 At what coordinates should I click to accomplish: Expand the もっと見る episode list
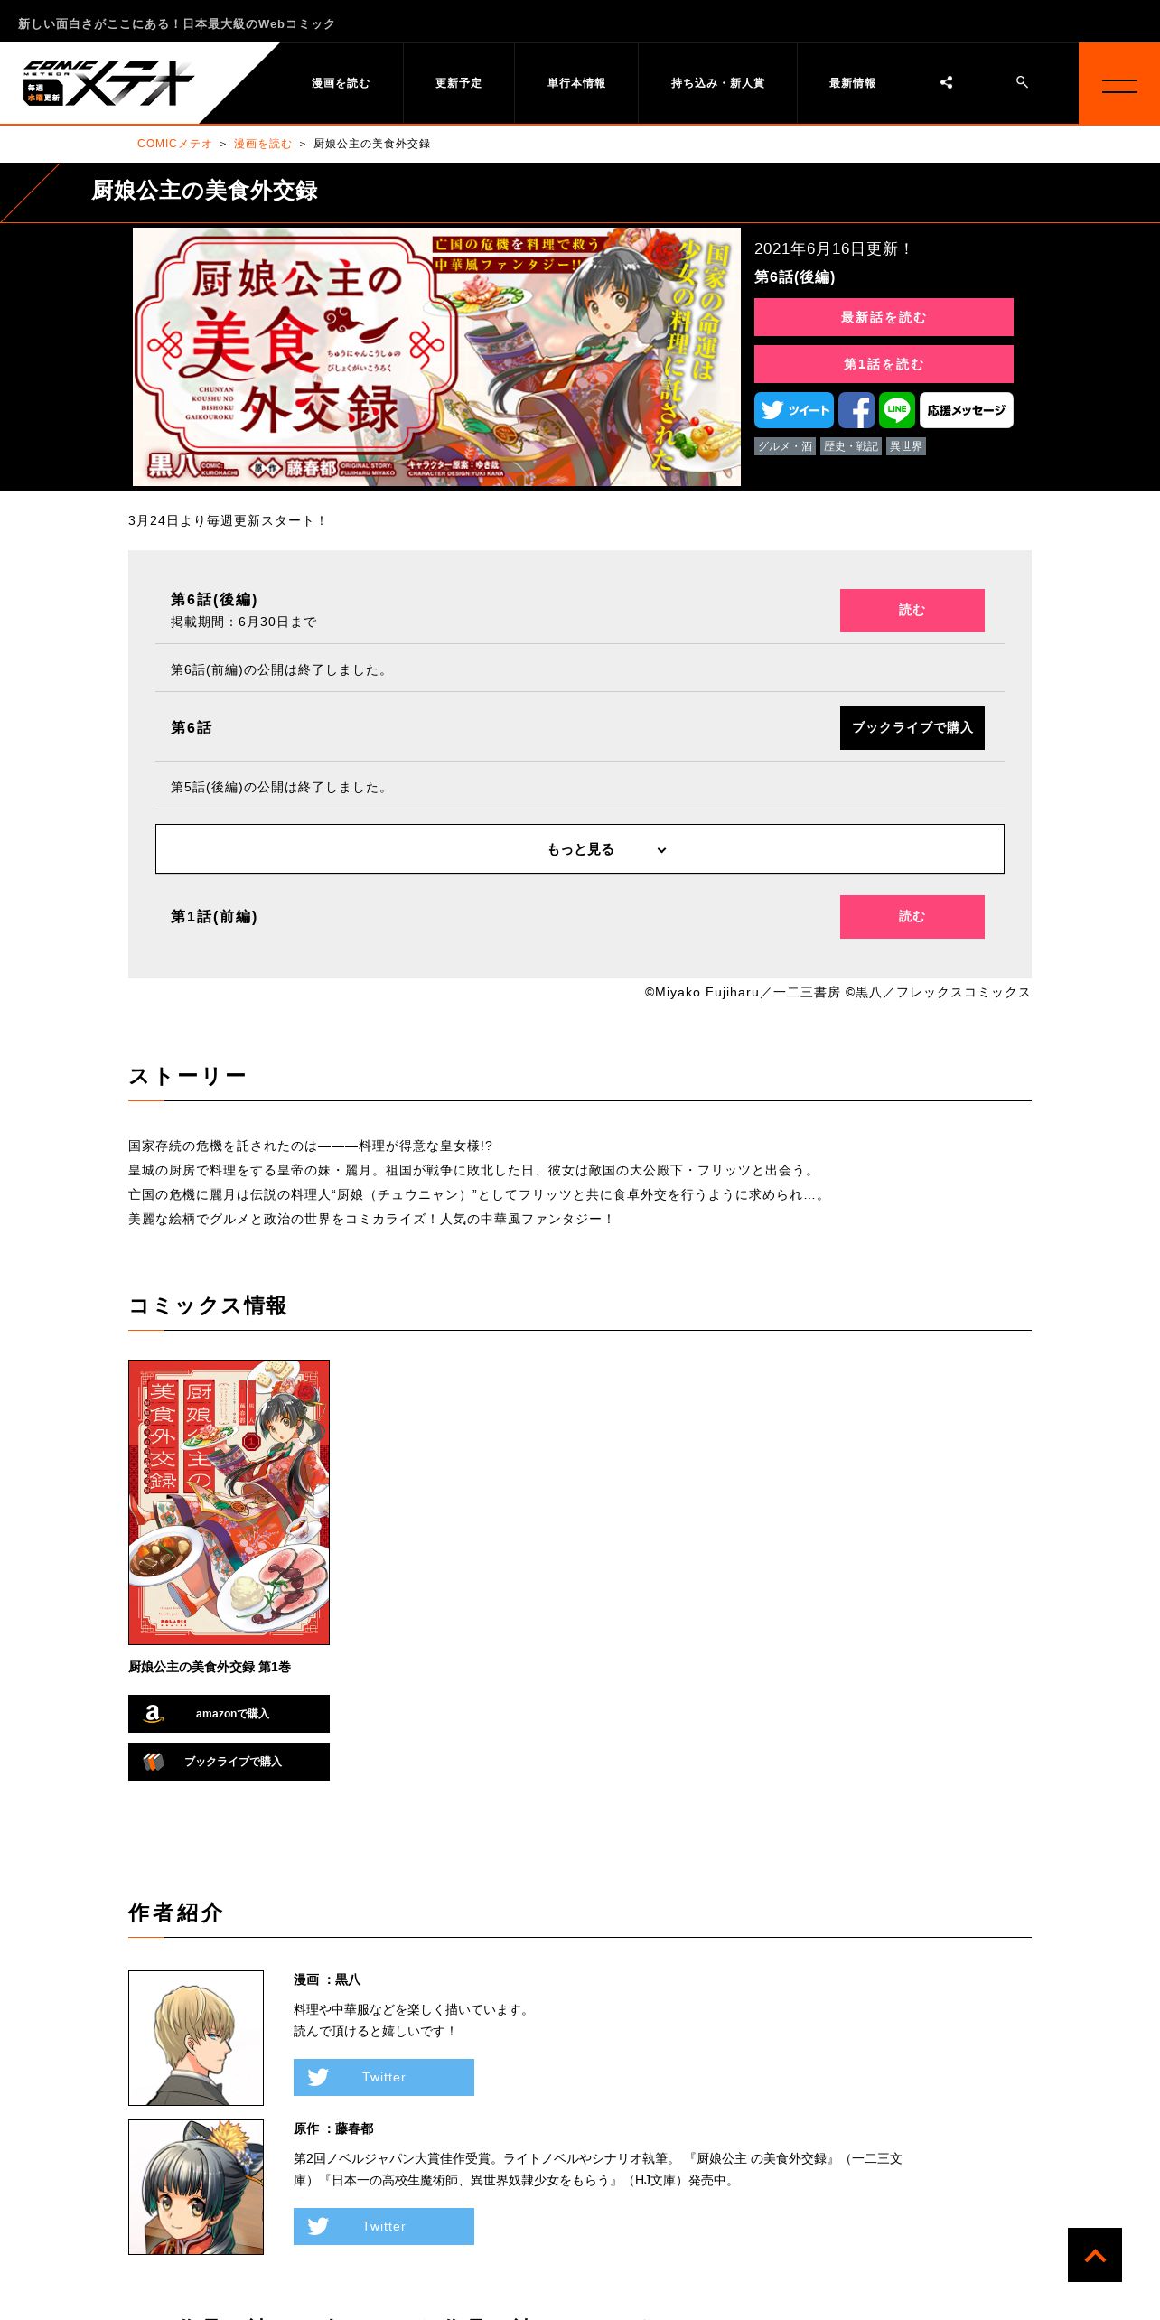[x=580, y=849]
